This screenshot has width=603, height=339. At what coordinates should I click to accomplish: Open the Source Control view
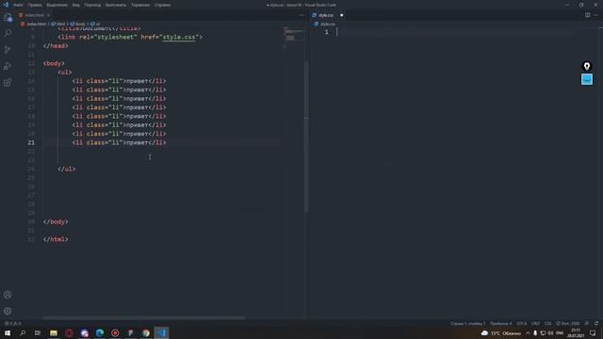[8, 50]
